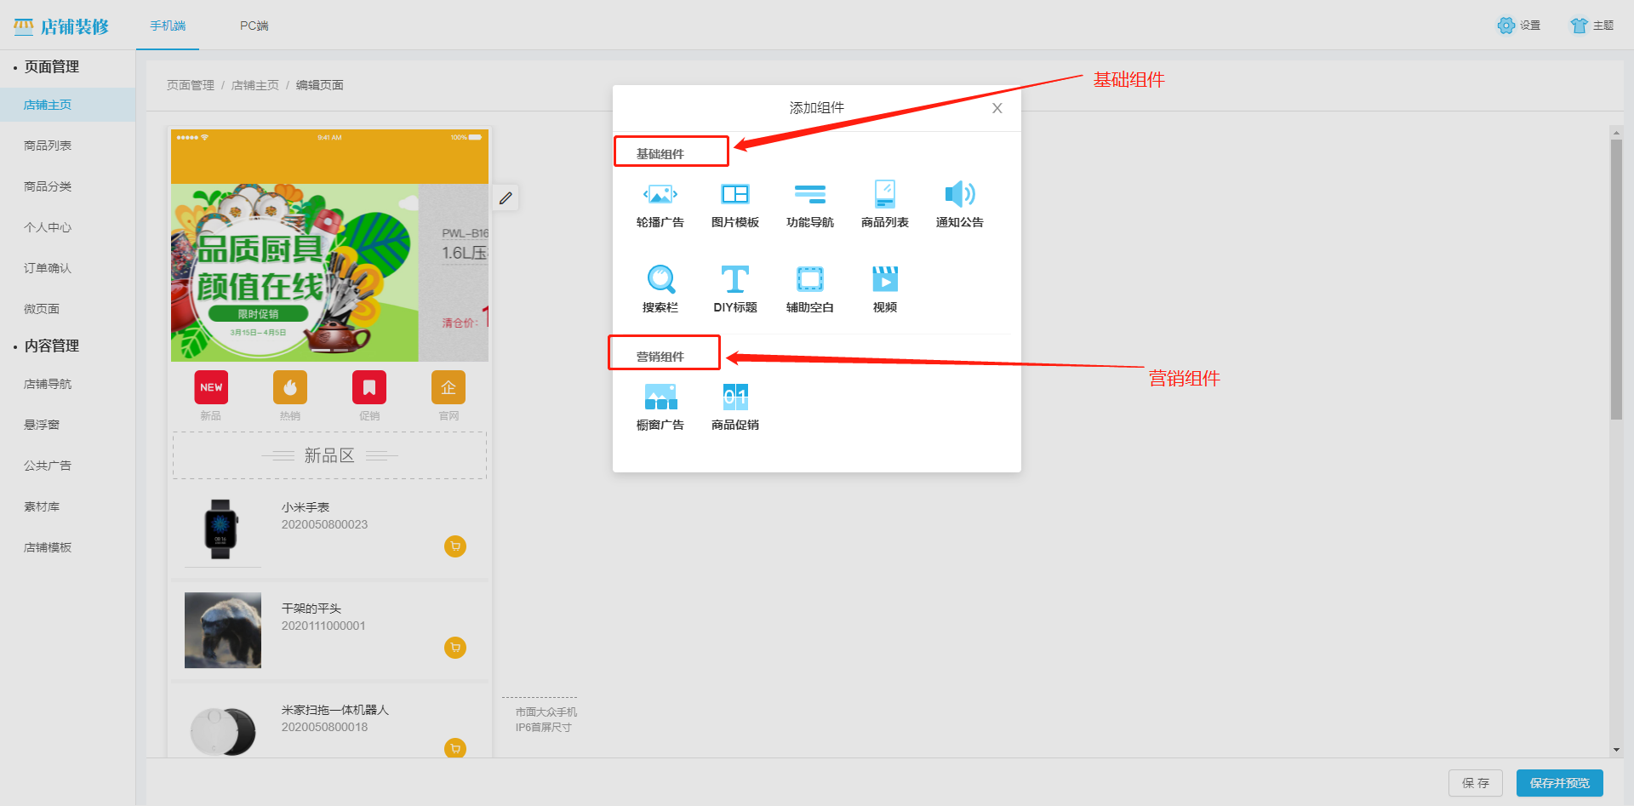Click the page vertical scrollbar
1634x806 pixels.
click(1616, 279)
